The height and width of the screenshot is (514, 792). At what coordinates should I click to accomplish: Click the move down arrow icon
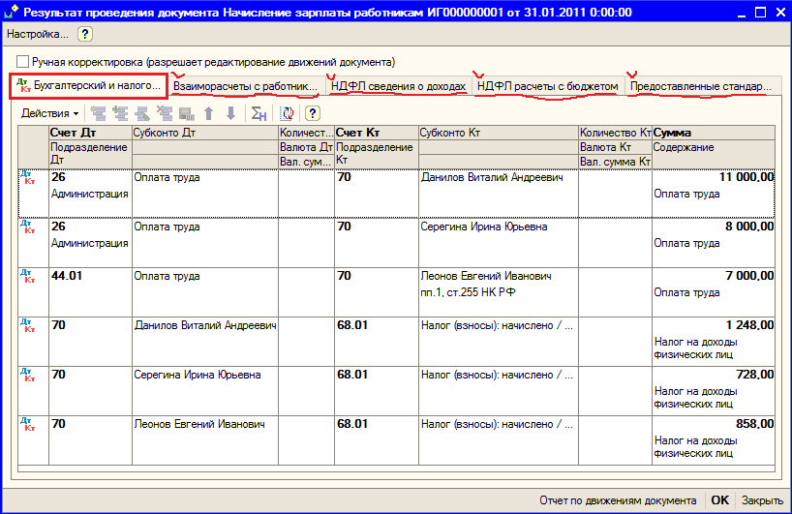pyautogui.click(x=229, y=113)
